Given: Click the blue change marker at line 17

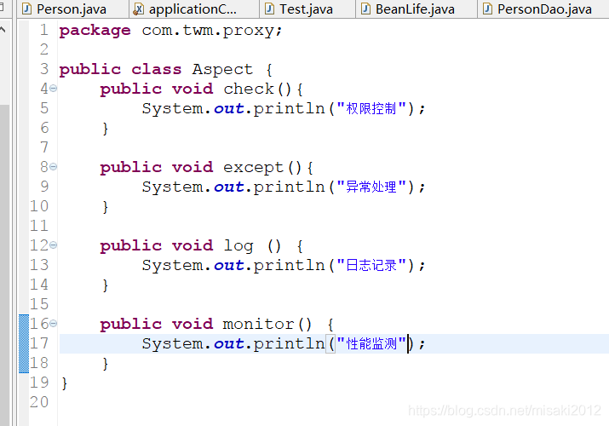Looking at the screenshot, I should (24, 343).
